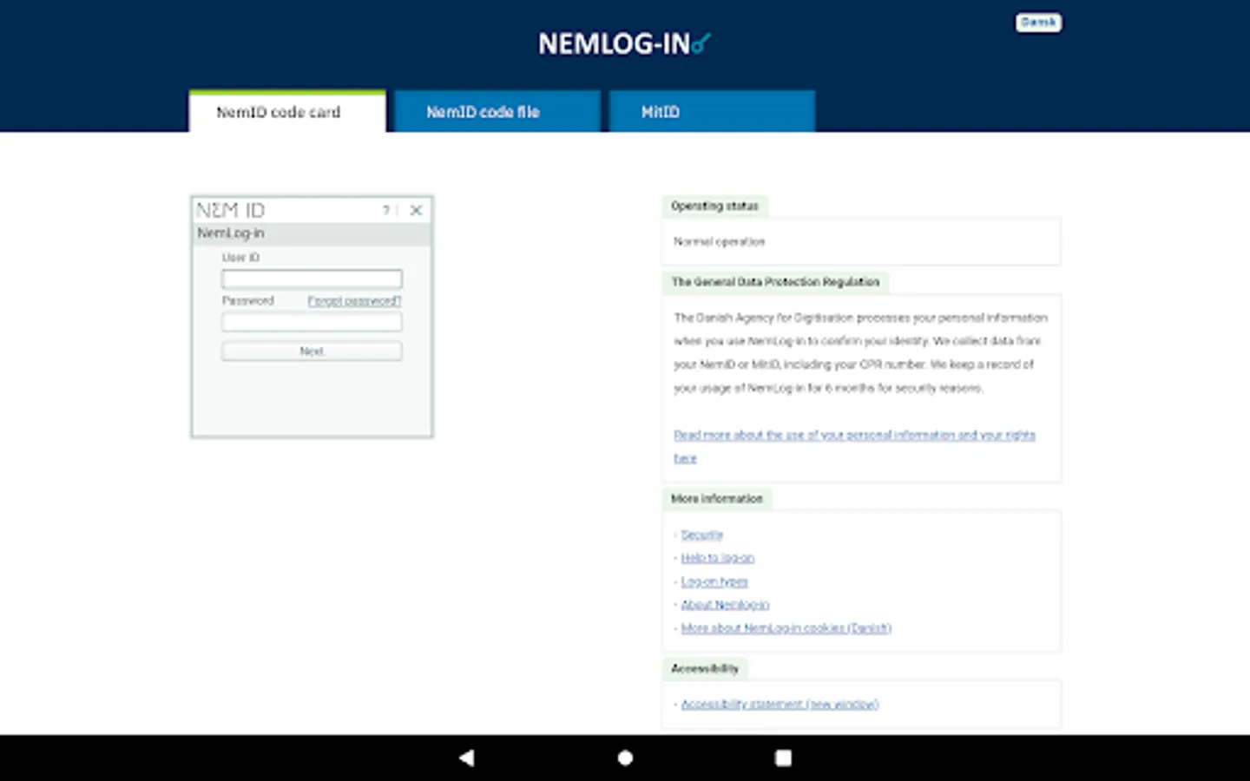Open the Security link

tap(702, 535)
